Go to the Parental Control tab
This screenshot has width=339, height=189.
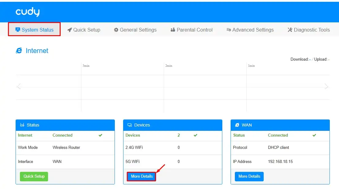pos(192,30)
